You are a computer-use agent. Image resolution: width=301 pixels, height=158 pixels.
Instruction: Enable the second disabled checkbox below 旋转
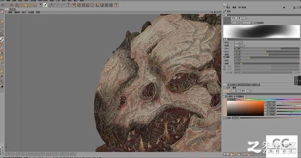tap(224, 69)
